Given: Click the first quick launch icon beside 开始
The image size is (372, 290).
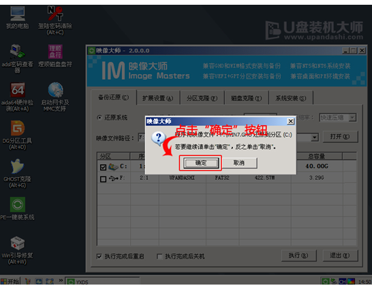Looking at the screenshot, I should [x=27, y=281].
